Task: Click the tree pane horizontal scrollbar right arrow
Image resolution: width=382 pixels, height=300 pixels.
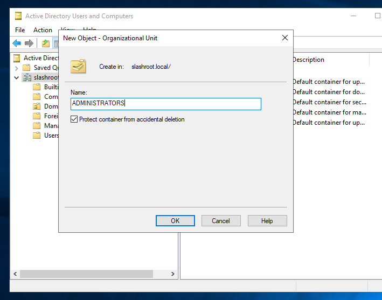Action: (x=173, y=274)
